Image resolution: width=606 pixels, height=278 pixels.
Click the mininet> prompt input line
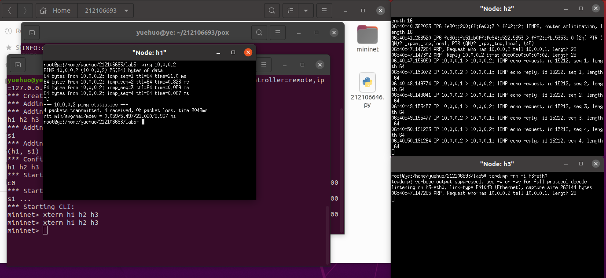tap(27, 230)
